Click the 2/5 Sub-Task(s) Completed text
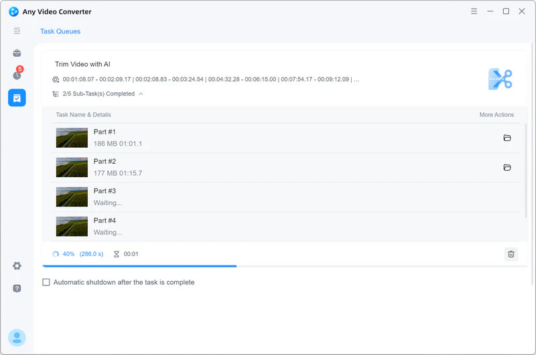The height and width of the screenshot is (355, 536). coord(98,94)
